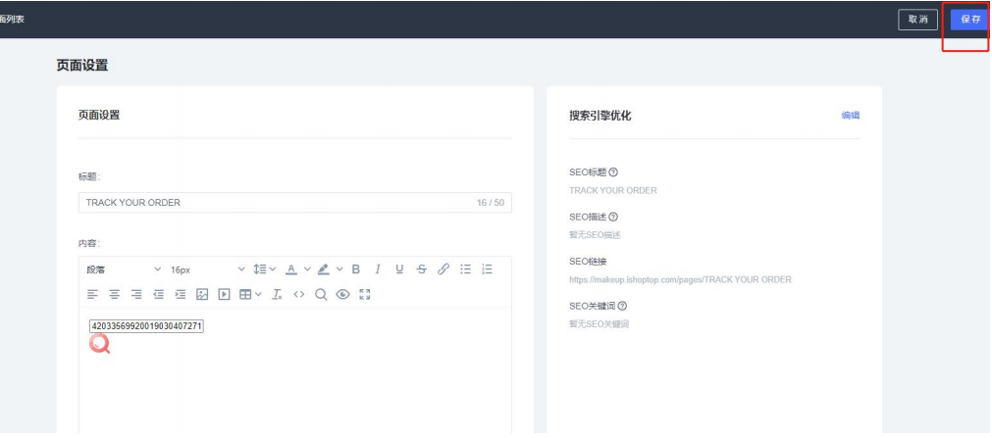Click the 编辑 link for SEO
Image resolution: width=992 pixels, height=438 pixels.
click(850, 116)
